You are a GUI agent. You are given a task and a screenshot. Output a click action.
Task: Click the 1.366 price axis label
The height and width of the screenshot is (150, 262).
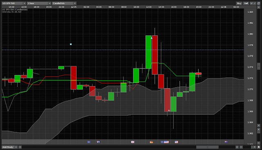[x=250, y=111]
